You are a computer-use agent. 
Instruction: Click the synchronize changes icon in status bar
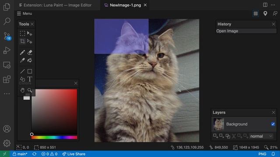click(34, 154)
